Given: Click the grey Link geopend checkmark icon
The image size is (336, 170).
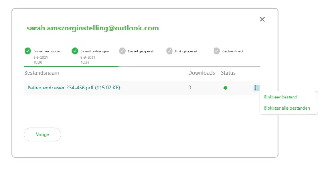Looking at the screenshot, I should pyautogui.click(x=169, y=51).
